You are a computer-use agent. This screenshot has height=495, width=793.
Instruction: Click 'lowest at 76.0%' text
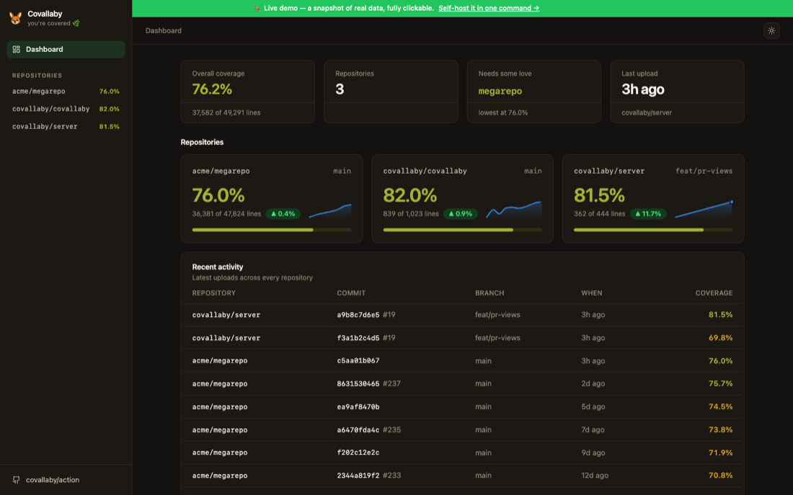point(503,112)
